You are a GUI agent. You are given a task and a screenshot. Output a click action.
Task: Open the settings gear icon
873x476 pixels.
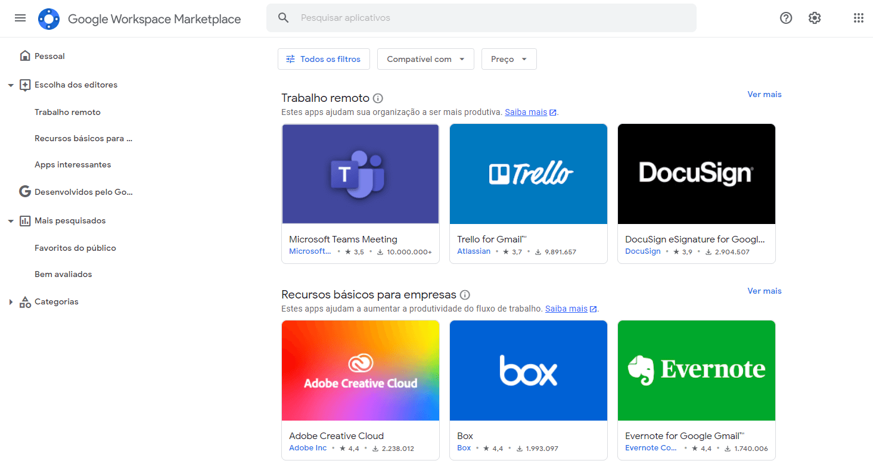click(x=814, y=18)
